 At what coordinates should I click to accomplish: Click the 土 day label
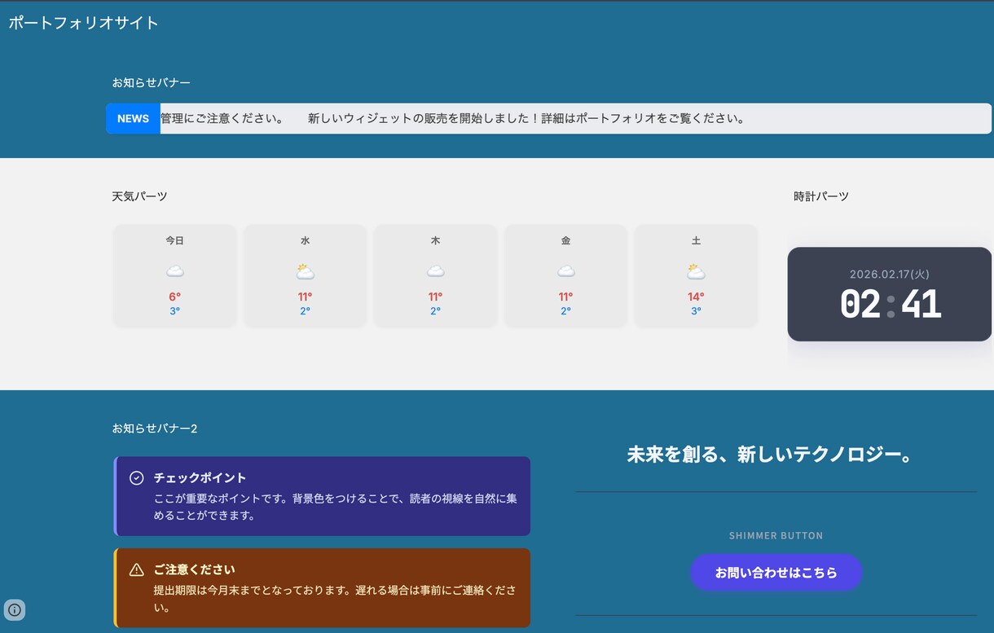[696, 240]
